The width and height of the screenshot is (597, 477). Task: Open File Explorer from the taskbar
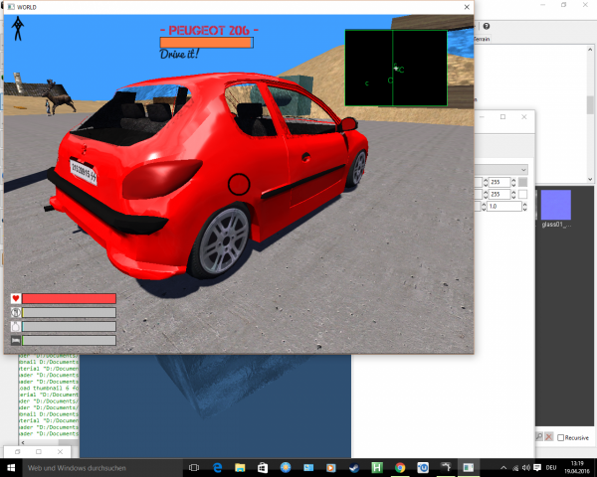(x=240, y=467)
